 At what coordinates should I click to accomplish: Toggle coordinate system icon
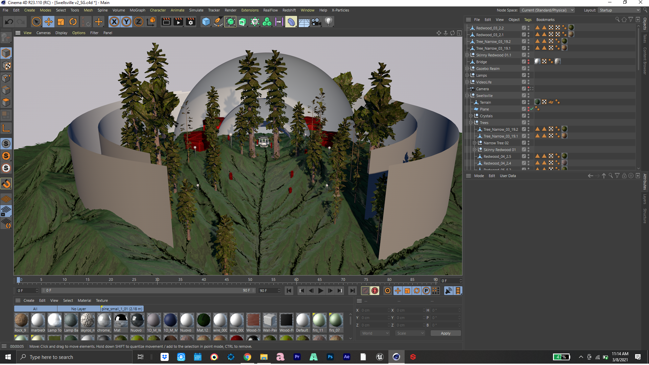point(151,22)
